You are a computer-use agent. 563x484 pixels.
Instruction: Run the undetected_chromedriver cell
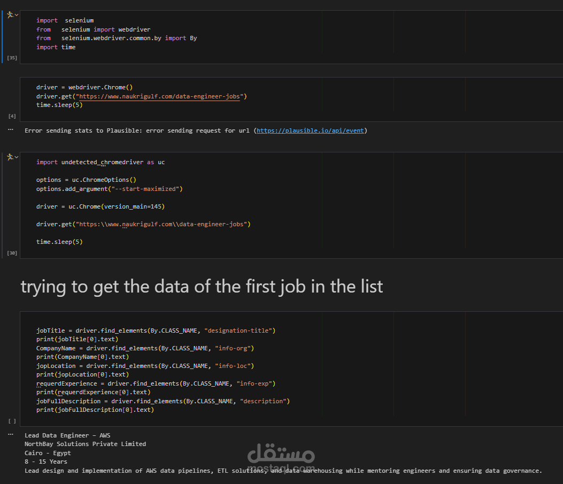pyautogui.click(x=10, y=157)
